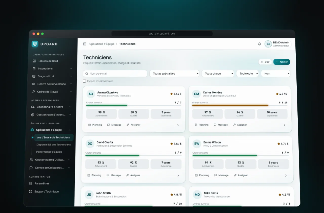Open the Toute charge dropdown

click(218, 74)
